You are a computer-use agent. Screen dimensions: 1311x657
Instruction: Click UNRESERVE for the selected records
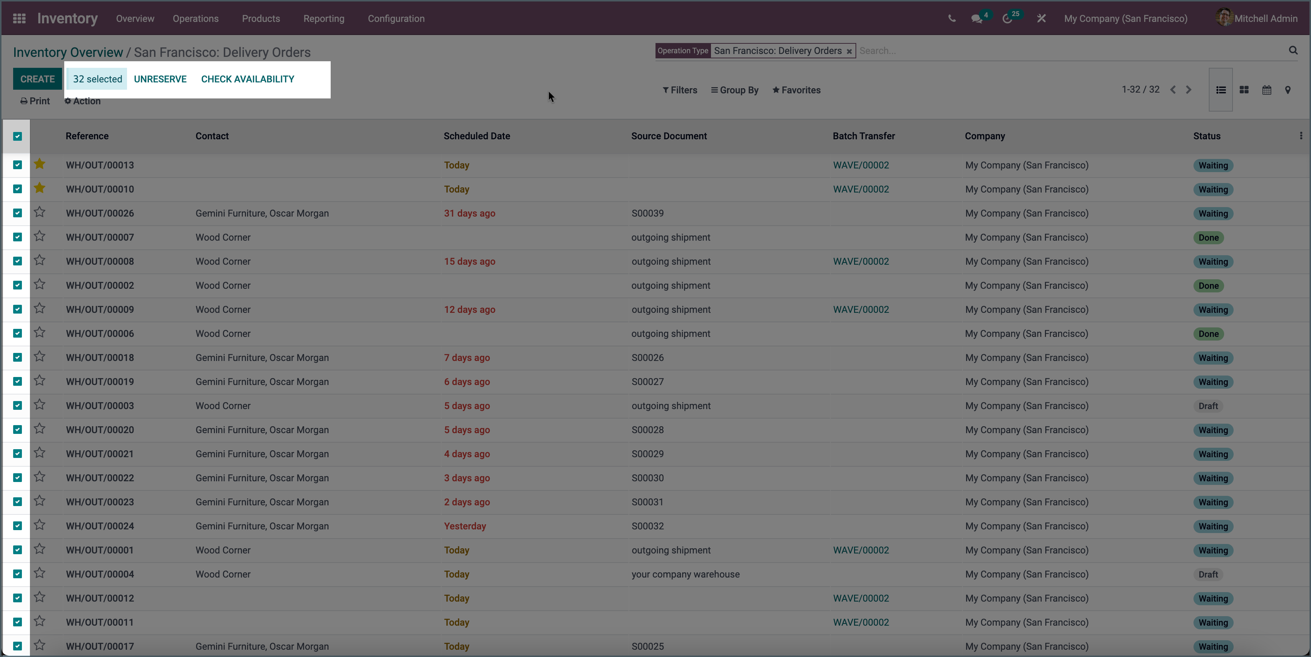160,79
